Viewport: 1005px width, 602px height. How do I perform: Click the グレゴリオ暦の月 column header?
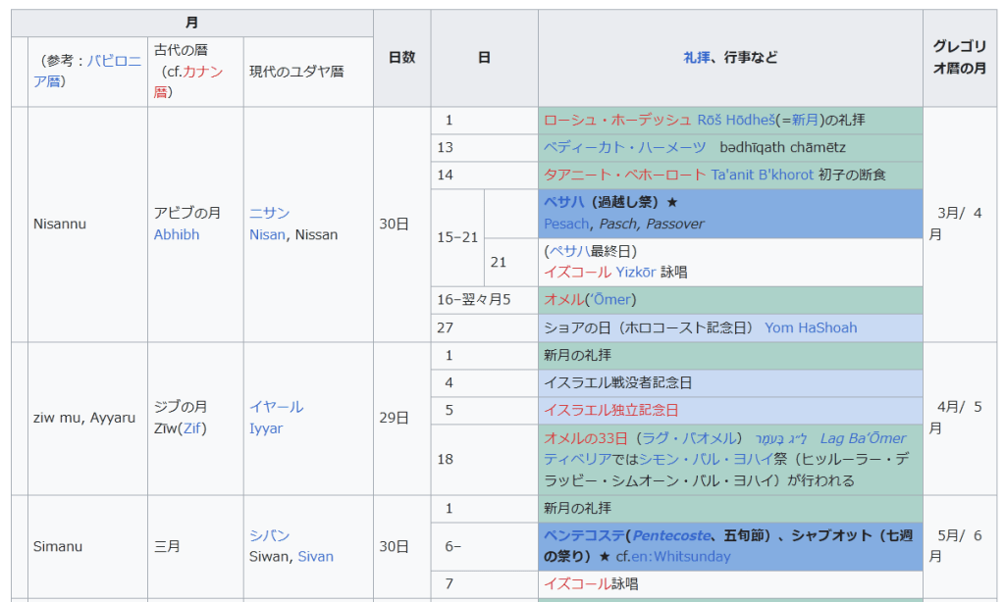click(959, 58)
